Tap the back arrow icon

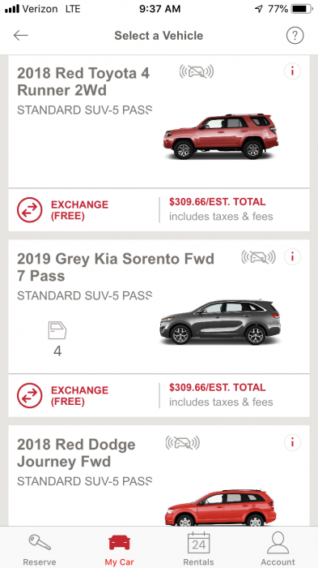[x=20, y=35]
